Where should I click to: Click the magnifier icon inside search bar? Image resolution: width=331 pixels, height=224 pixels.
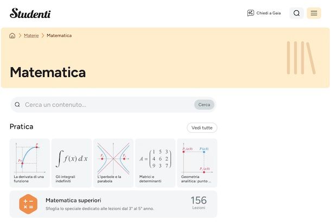[x=18, y=105]
